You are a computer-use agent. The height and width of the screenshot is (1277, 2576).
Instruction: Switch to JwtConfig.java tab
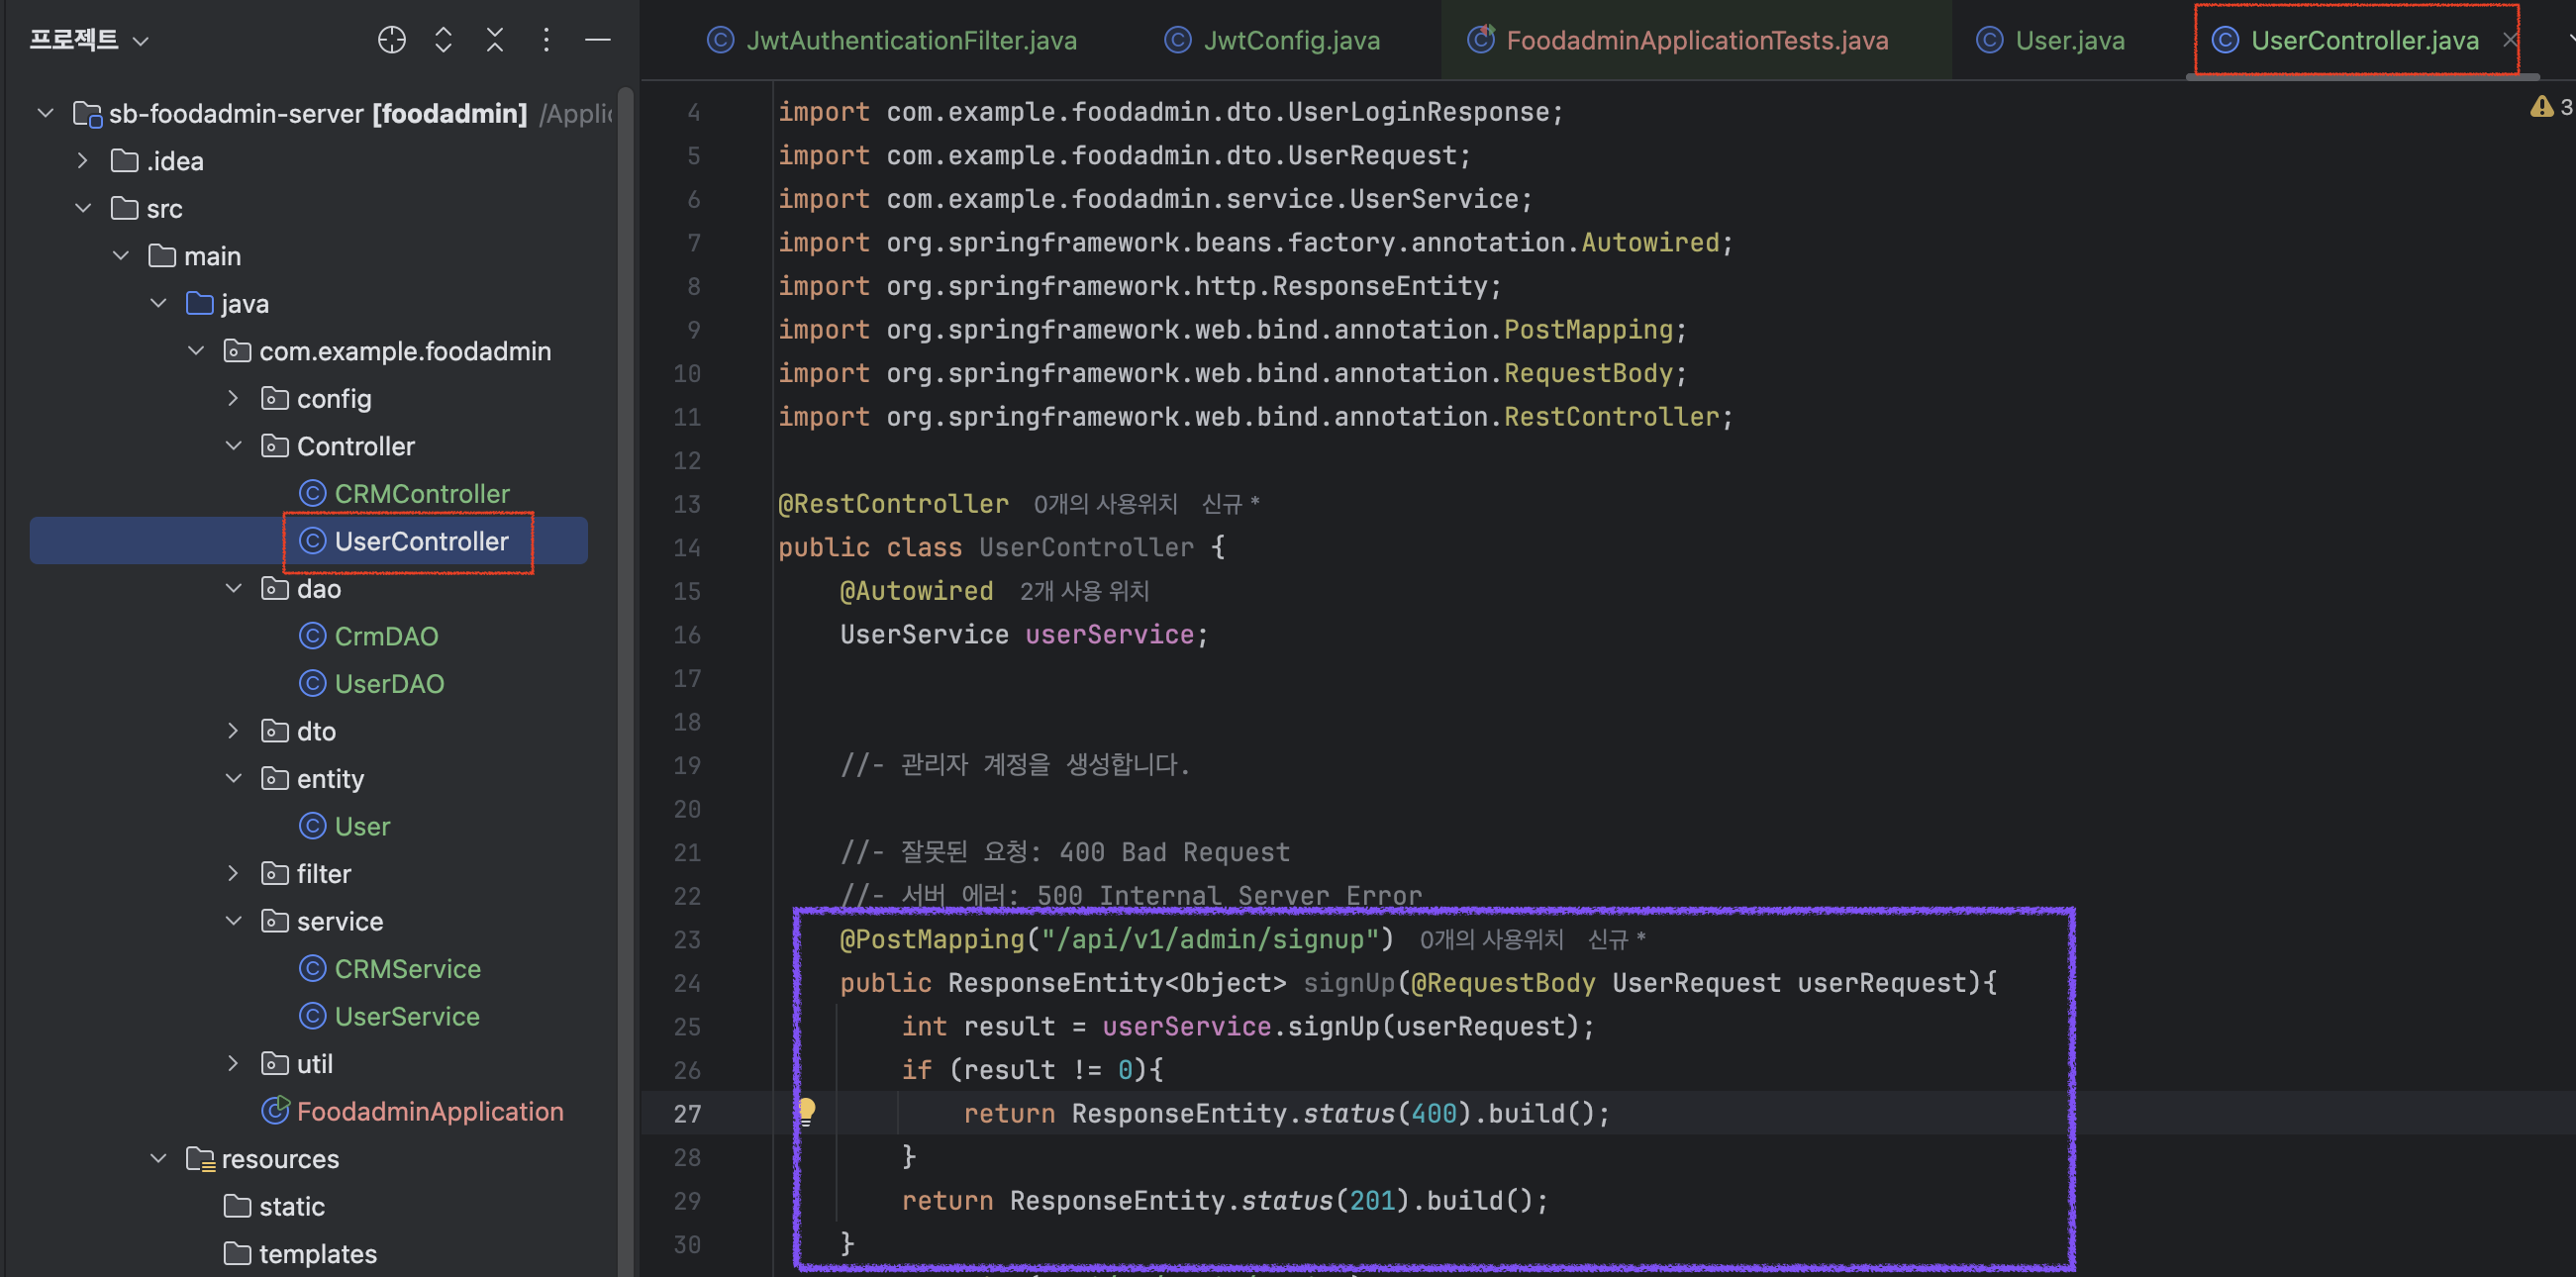1272,40
